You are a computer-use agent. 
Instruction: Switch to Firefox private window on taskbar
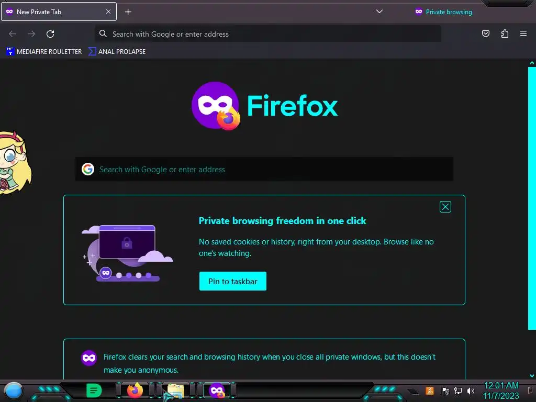click(x=217, y=390)
